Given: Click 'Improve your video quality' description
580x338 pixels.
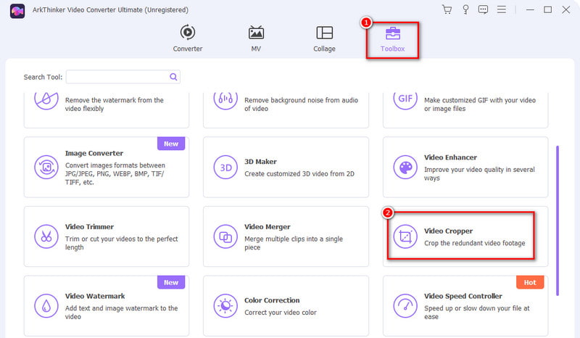Looking at the screenshot, I should coord(479,173).
